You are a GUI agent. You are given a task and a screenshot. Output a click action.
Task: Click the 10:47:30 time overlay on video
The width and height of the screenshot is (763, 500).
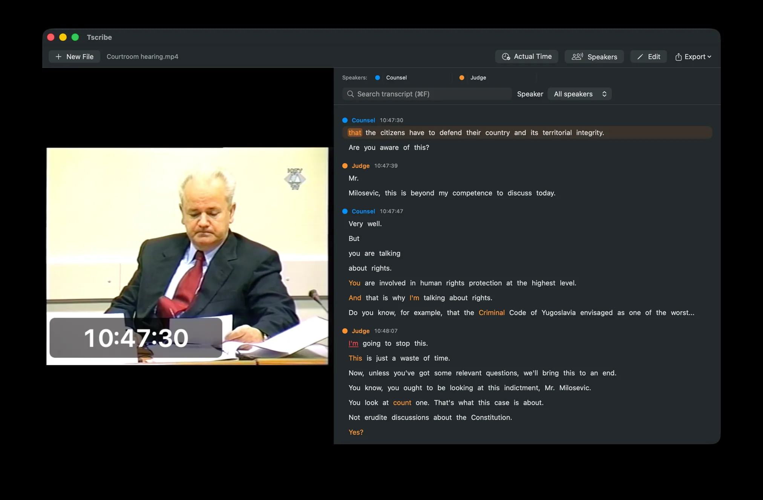click(x=136, y=338)
